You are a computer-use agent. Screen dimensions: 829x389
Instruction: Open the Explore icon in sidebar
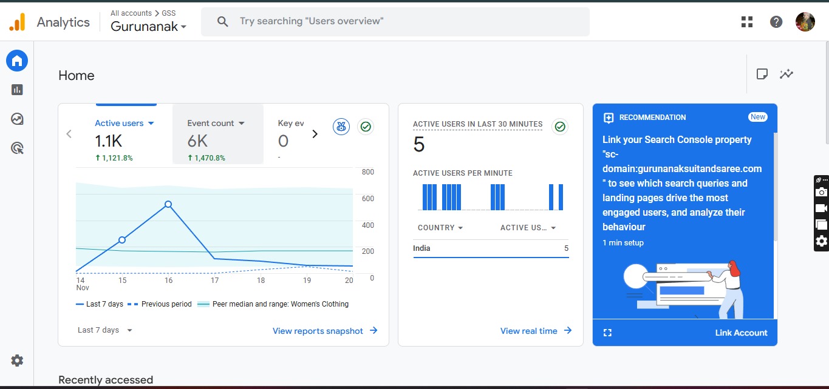click(x=17, y=119)
